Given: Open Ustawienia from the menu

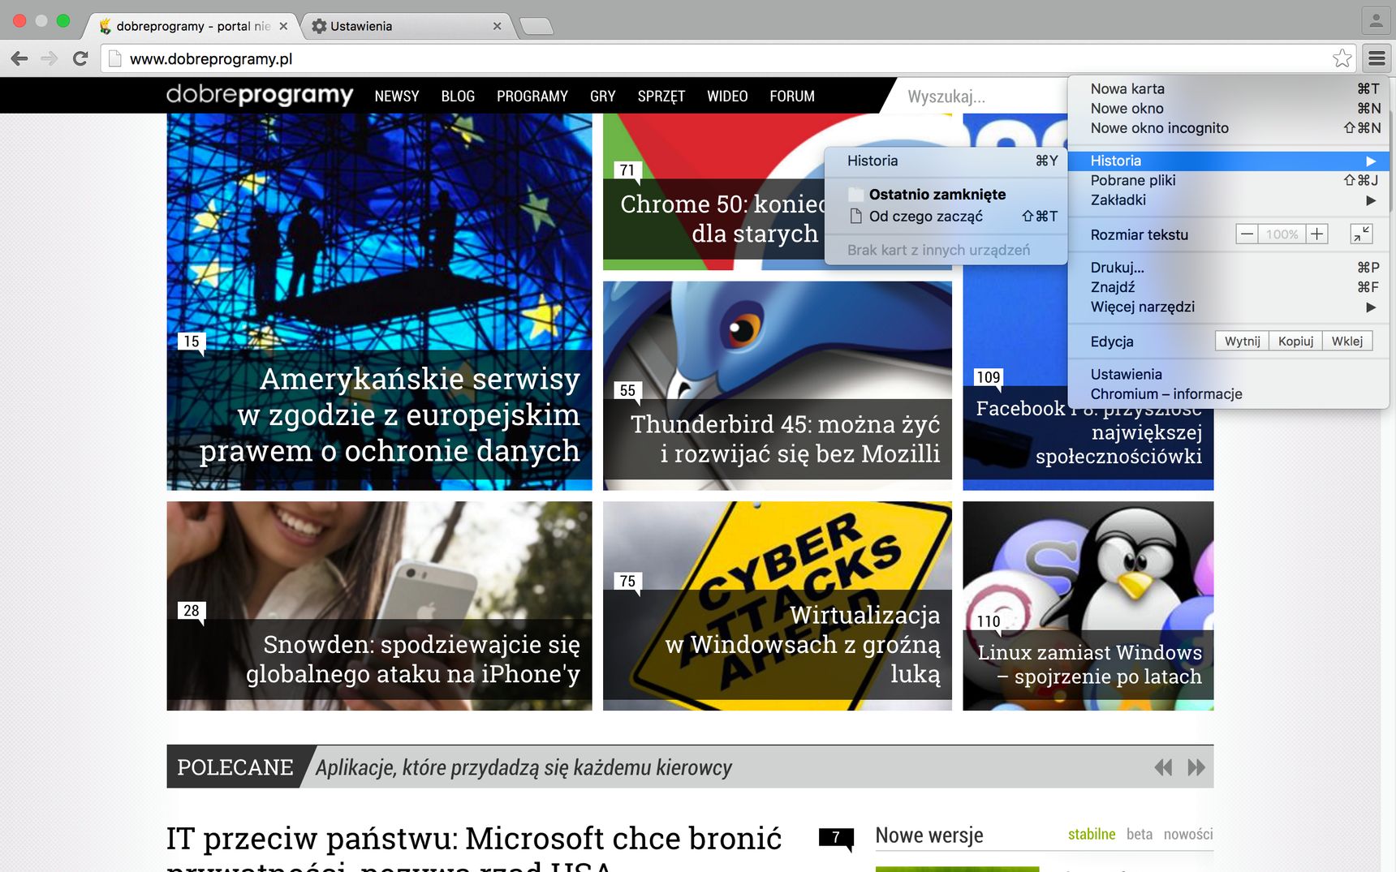Looking at the screenshot, I should pyautogui.click(x=1229, y=374).
